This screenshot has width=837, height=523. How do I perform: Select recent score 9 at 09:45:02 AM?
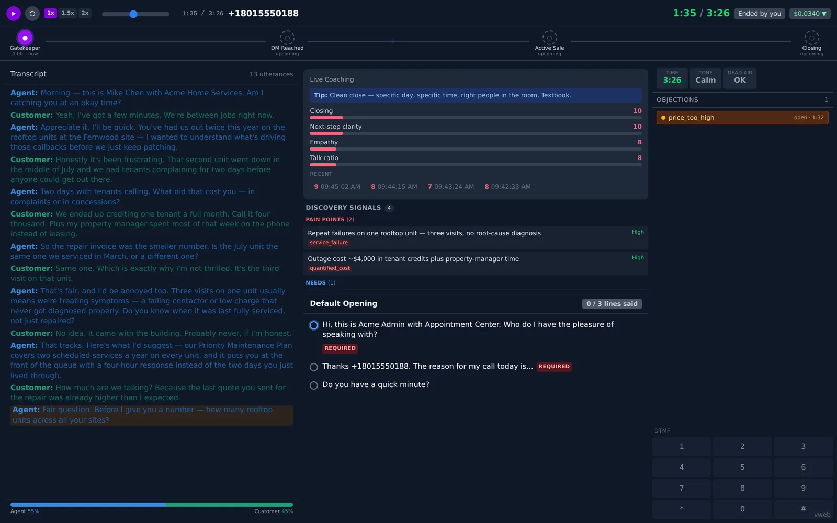point(337,187)
